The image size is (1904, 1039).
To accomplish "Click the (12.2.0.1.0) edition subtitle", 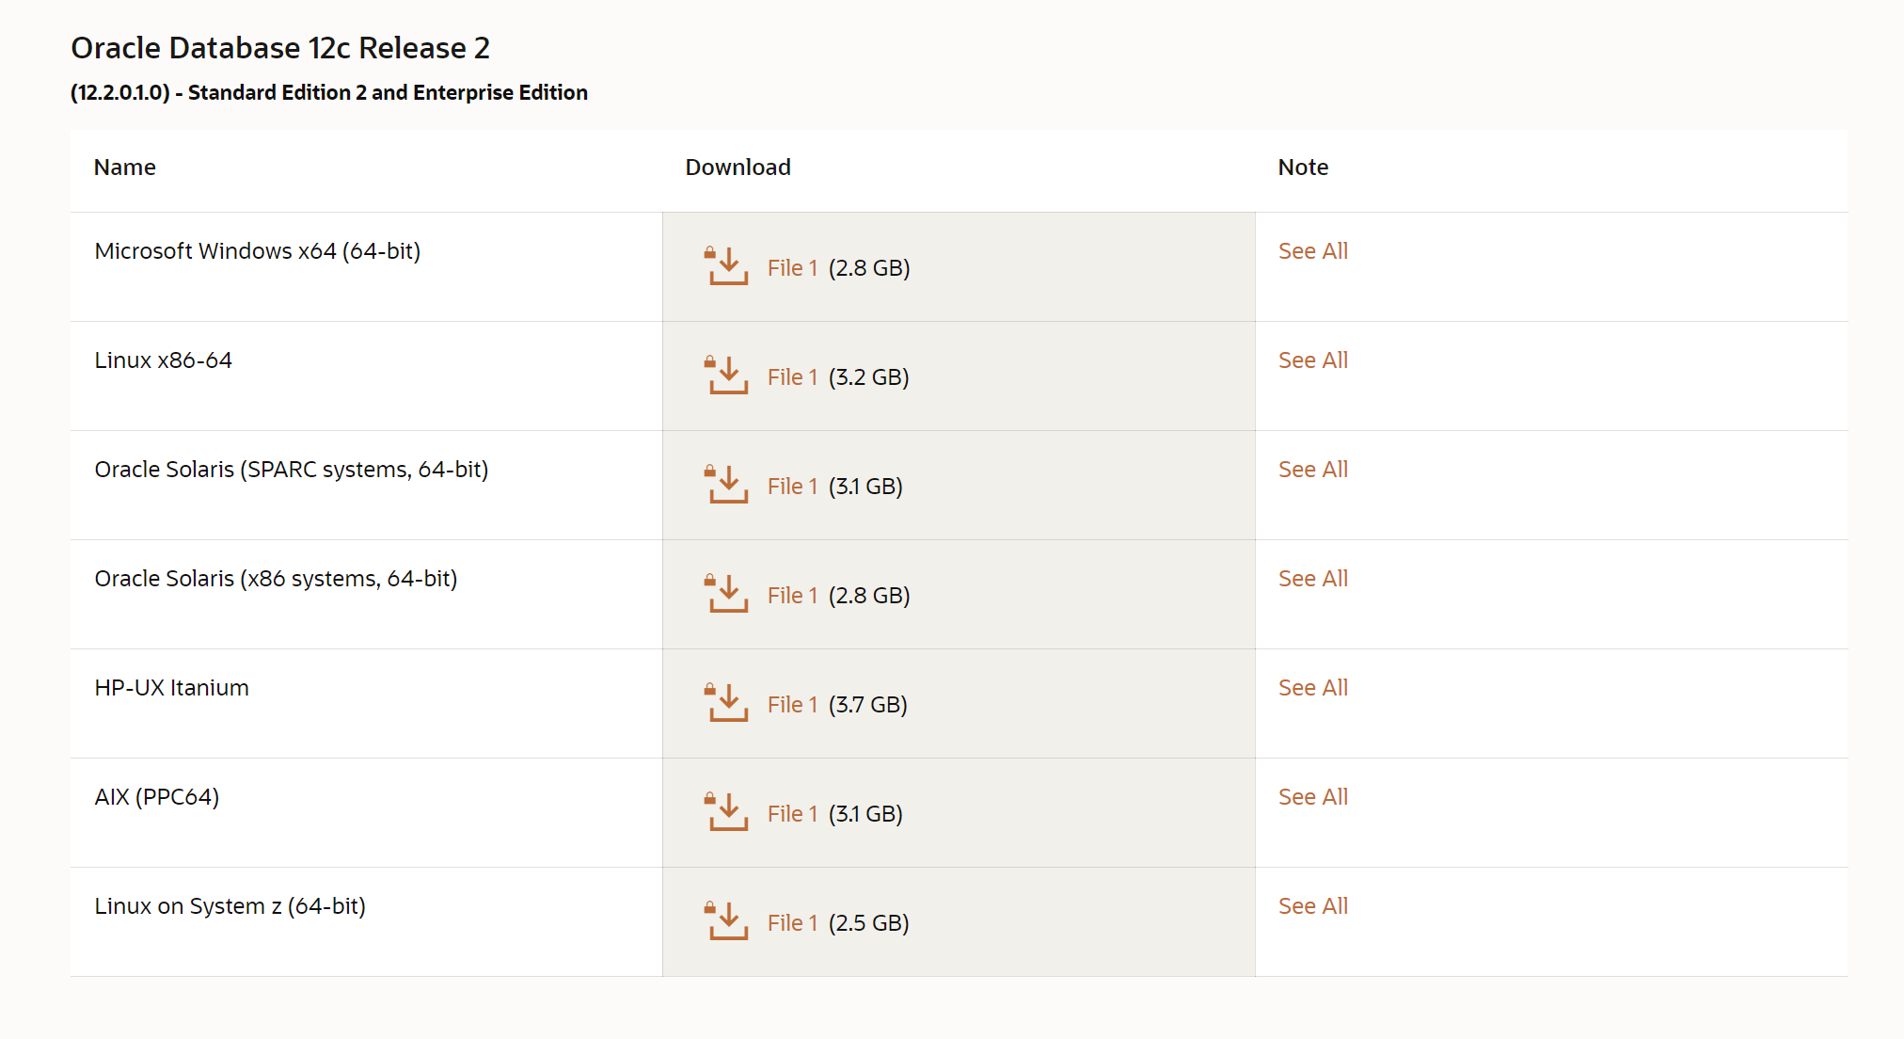I will click(x=329, y=92).
